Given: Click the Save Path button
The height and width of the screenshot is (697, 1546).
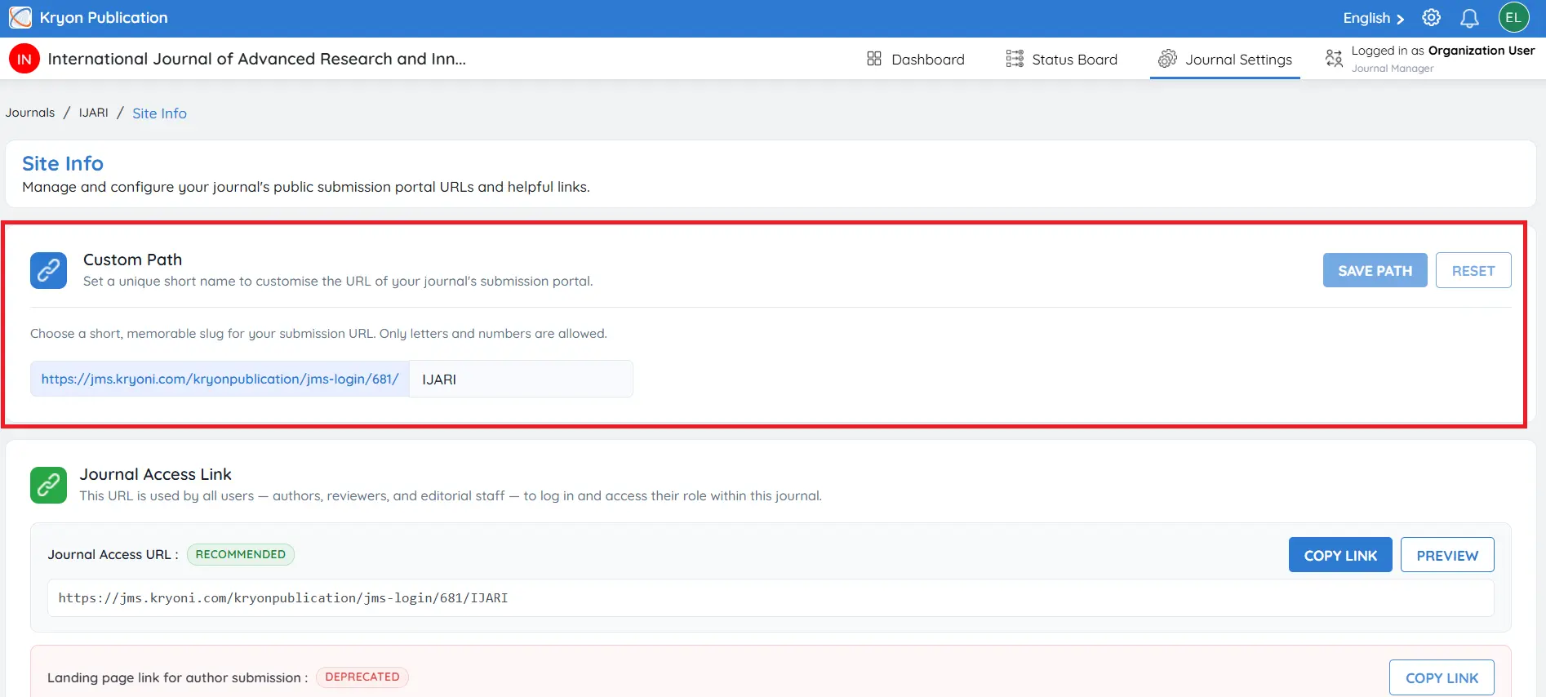Looking at the screenshot, I should pos(1375,270).
